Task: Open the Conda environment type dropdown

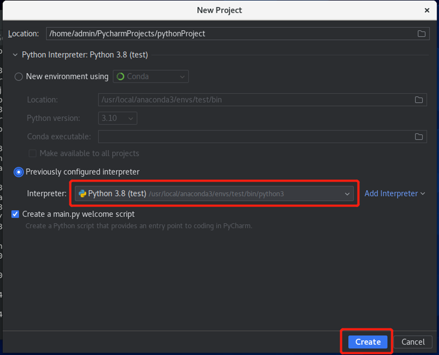Action: point(151,76)
